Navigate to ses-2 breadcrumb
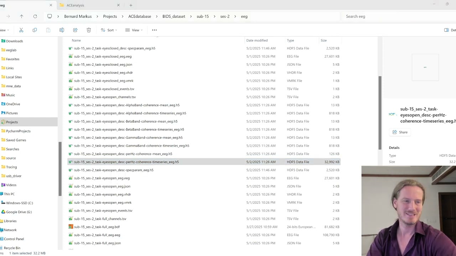The image size is (456, 256). pos(225,16)
